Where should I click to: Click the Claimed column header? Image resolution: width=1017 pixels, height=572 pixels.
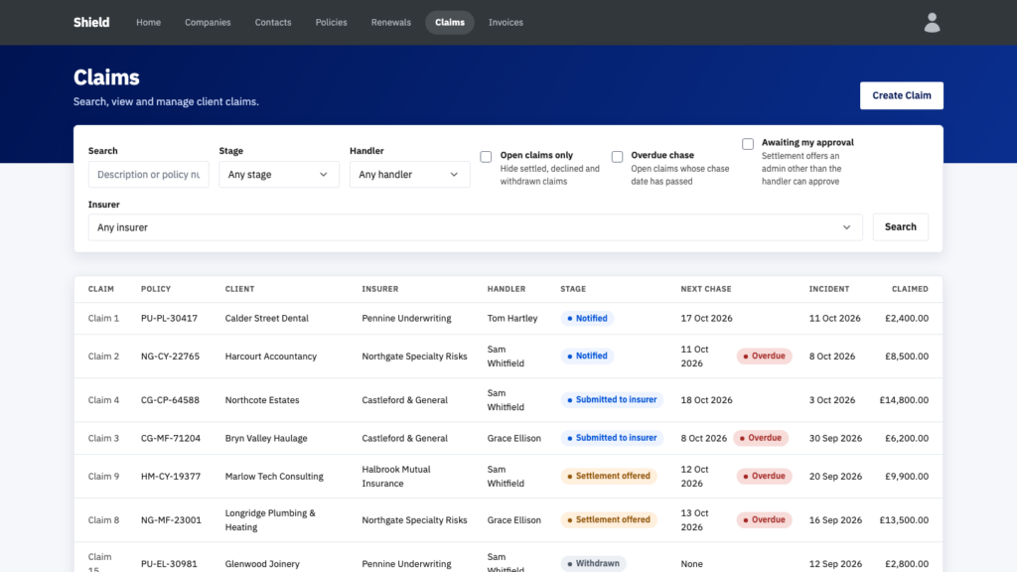tap(910, 289)
